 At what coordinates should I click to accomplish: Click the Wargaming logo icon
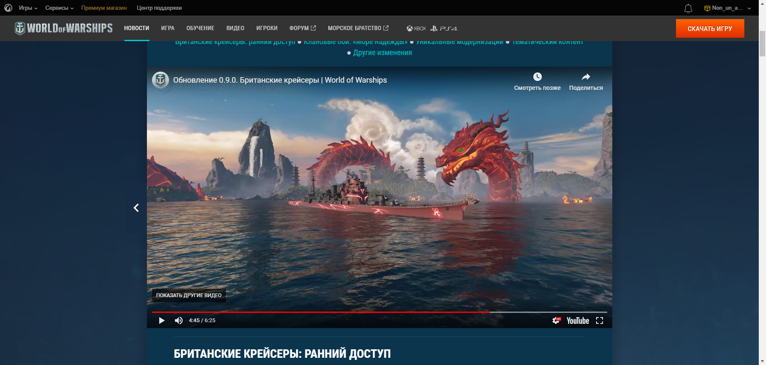(8, 8)
